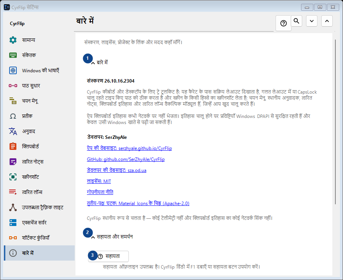Select the पाठ सुधार icon
The height and width of the screenshot is (280, 343).
(13, 86)
